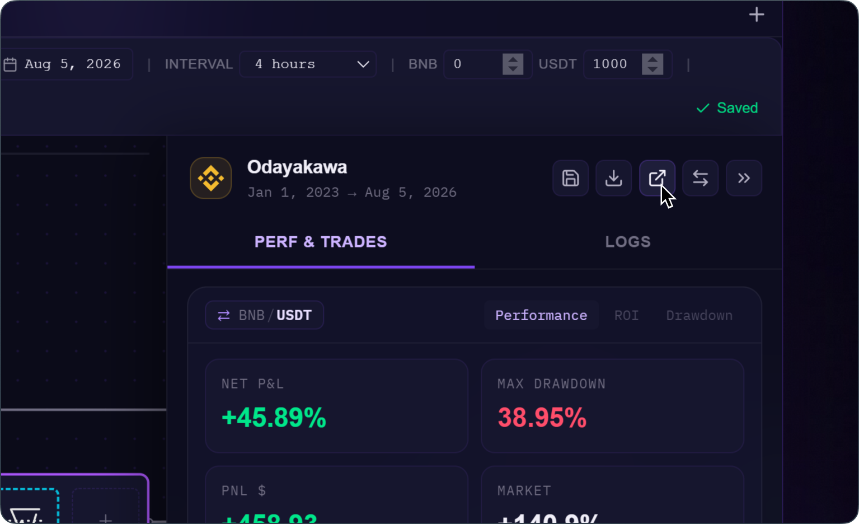Click the BNB amount input field
The image size is (859, 524).
487,64
